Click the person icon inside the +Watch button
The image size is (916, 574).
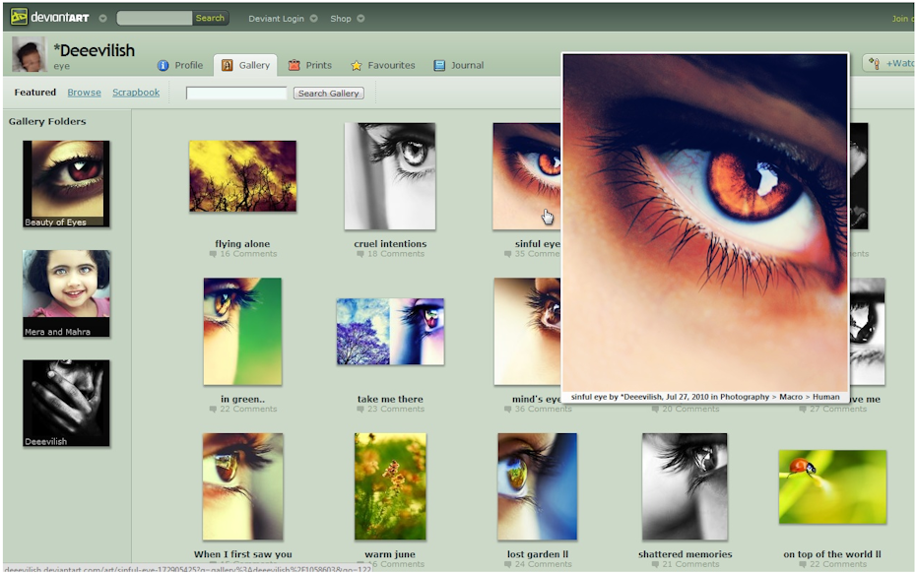tap(877, 65)
